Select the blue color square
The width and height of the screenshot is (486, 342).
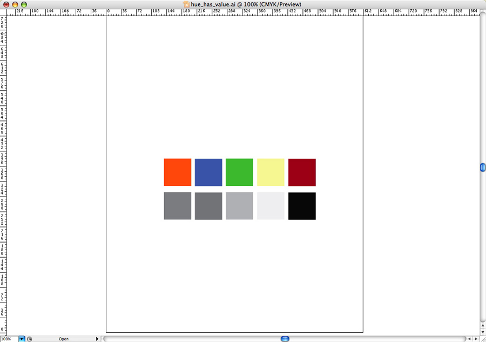[x=208, y=172]
